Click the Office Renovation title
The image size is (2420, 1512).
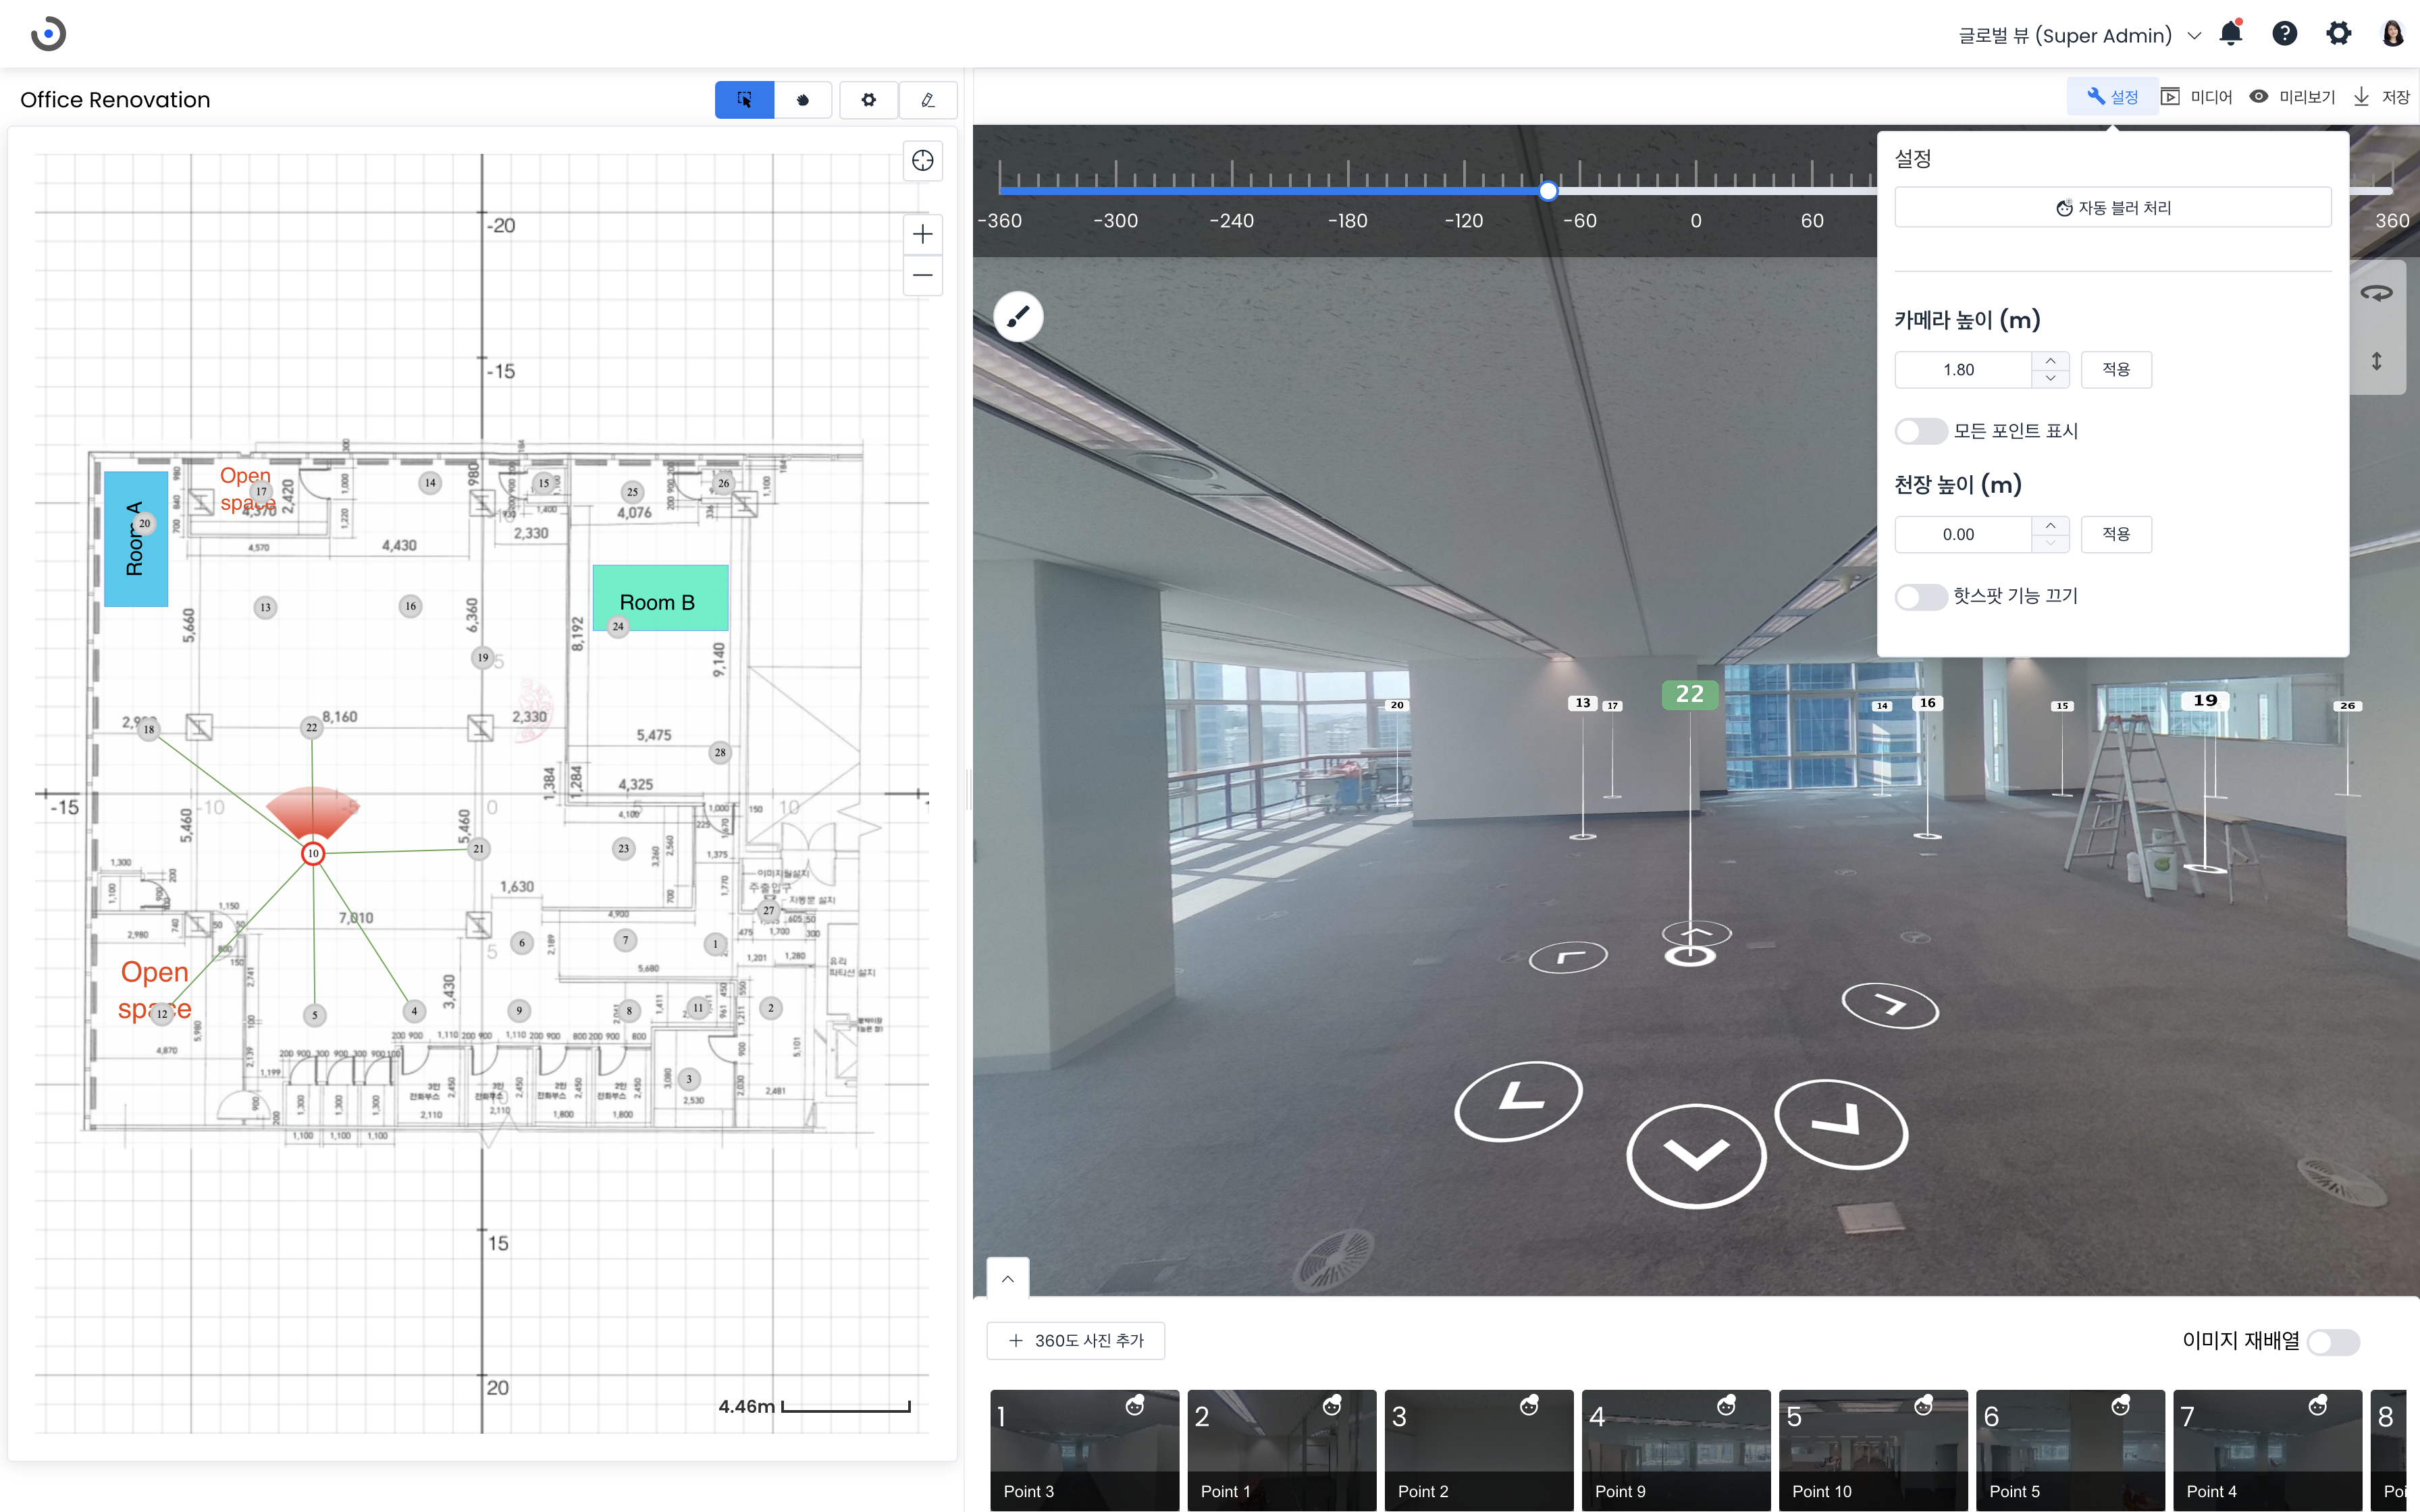[x=115, y=100]
